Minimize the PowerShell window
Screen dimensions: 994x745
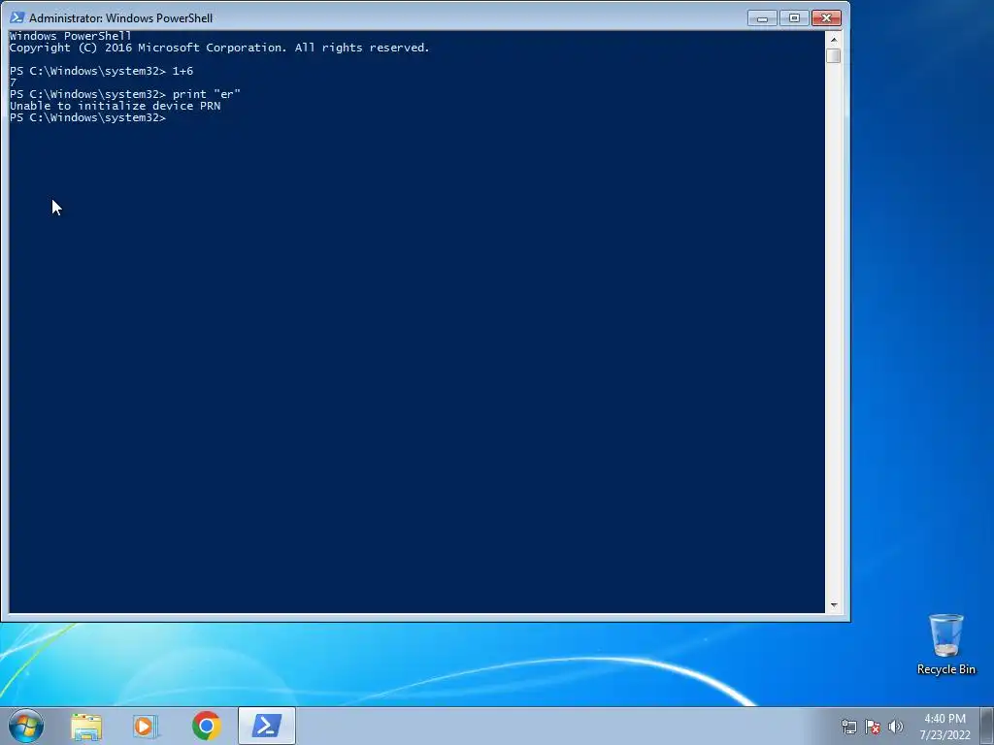762,18
